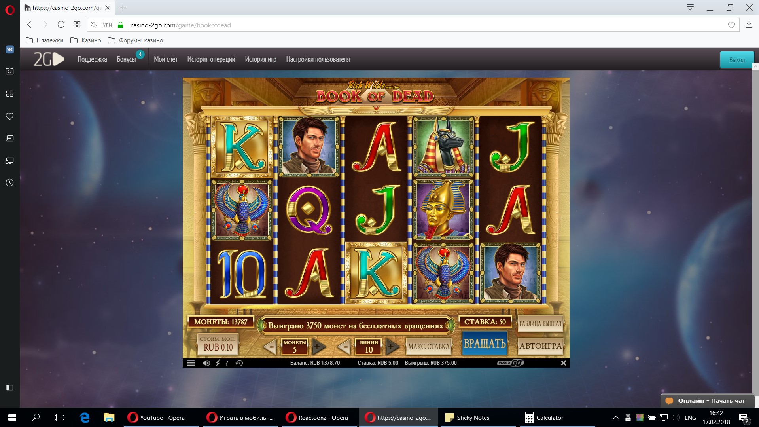The width and height of the screenshot is (759, 427).
Task: Open VK messenger in Opera sidebar
Action: coord(10,49)
